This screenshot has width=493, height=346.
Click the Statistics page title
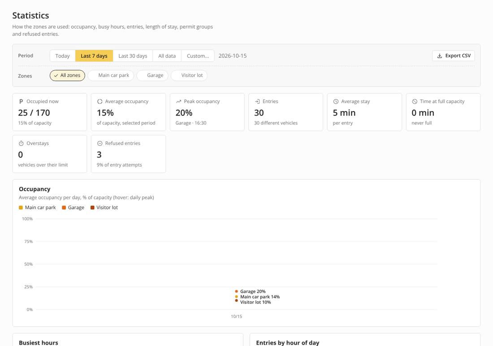pos(30,15)
